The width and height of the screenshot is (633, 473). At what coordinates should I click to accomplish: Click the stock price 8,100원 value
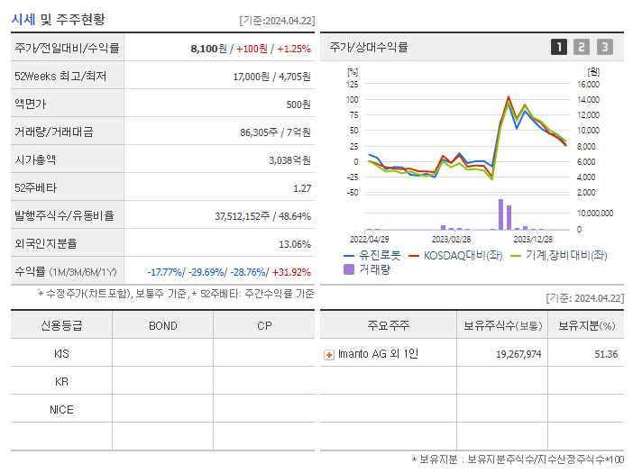coord(208,49)
